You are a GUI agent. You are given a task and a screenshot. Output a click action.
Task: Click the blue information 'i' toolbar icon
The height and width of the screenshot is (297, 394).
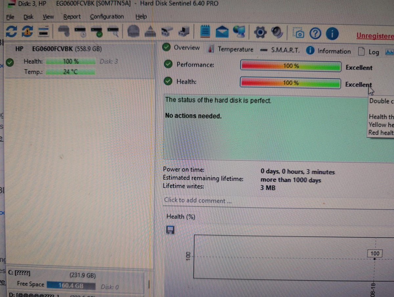point(332,34)
